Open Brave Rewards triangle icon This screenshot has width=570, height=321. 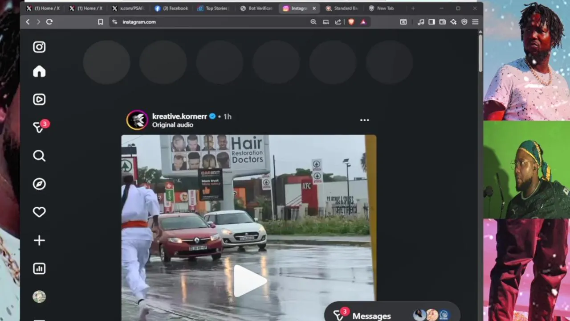pyautogui.click(x=363, y=22)
